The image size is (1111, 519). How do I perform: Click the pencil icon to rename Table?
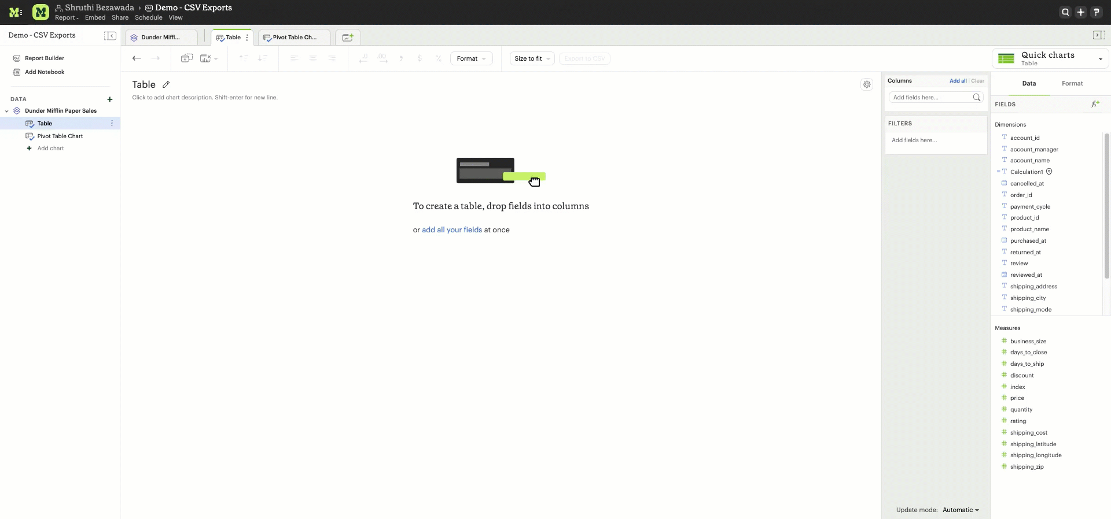(x=166, y=84)
